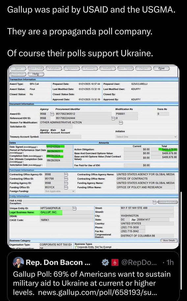Open ellipsis lookup for Funding Agency ID
The width and height of the screenshot is (187, 301).
pyautogui.click(x=66, y=183)
